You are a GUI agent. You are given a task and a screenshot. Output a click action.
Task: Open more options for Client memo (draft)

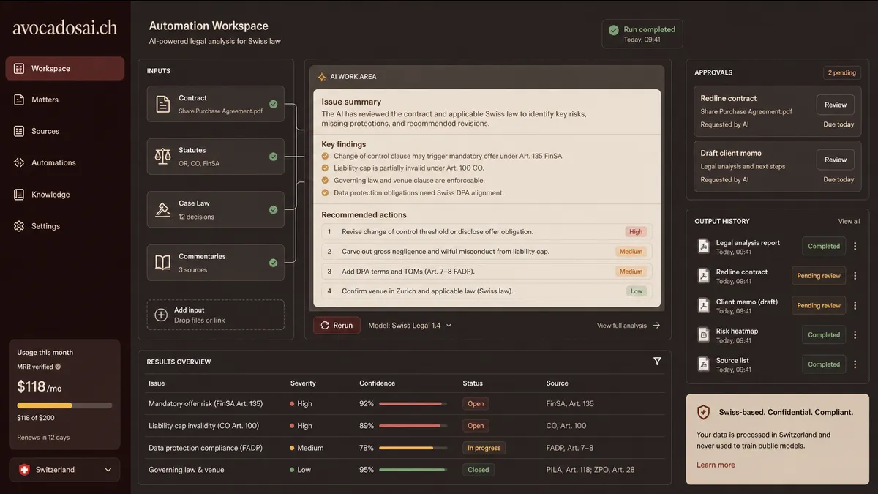(x=855, y=305)
